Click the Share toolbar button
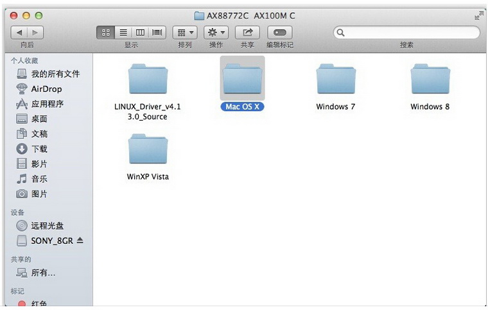Image resolution: width=488 pixels, height=310 pixels. pos(247,32)
